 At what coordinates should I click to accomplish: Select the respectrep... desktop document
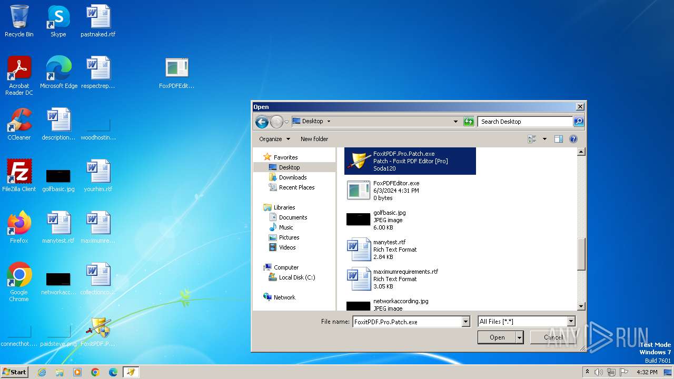pos(98,73)
